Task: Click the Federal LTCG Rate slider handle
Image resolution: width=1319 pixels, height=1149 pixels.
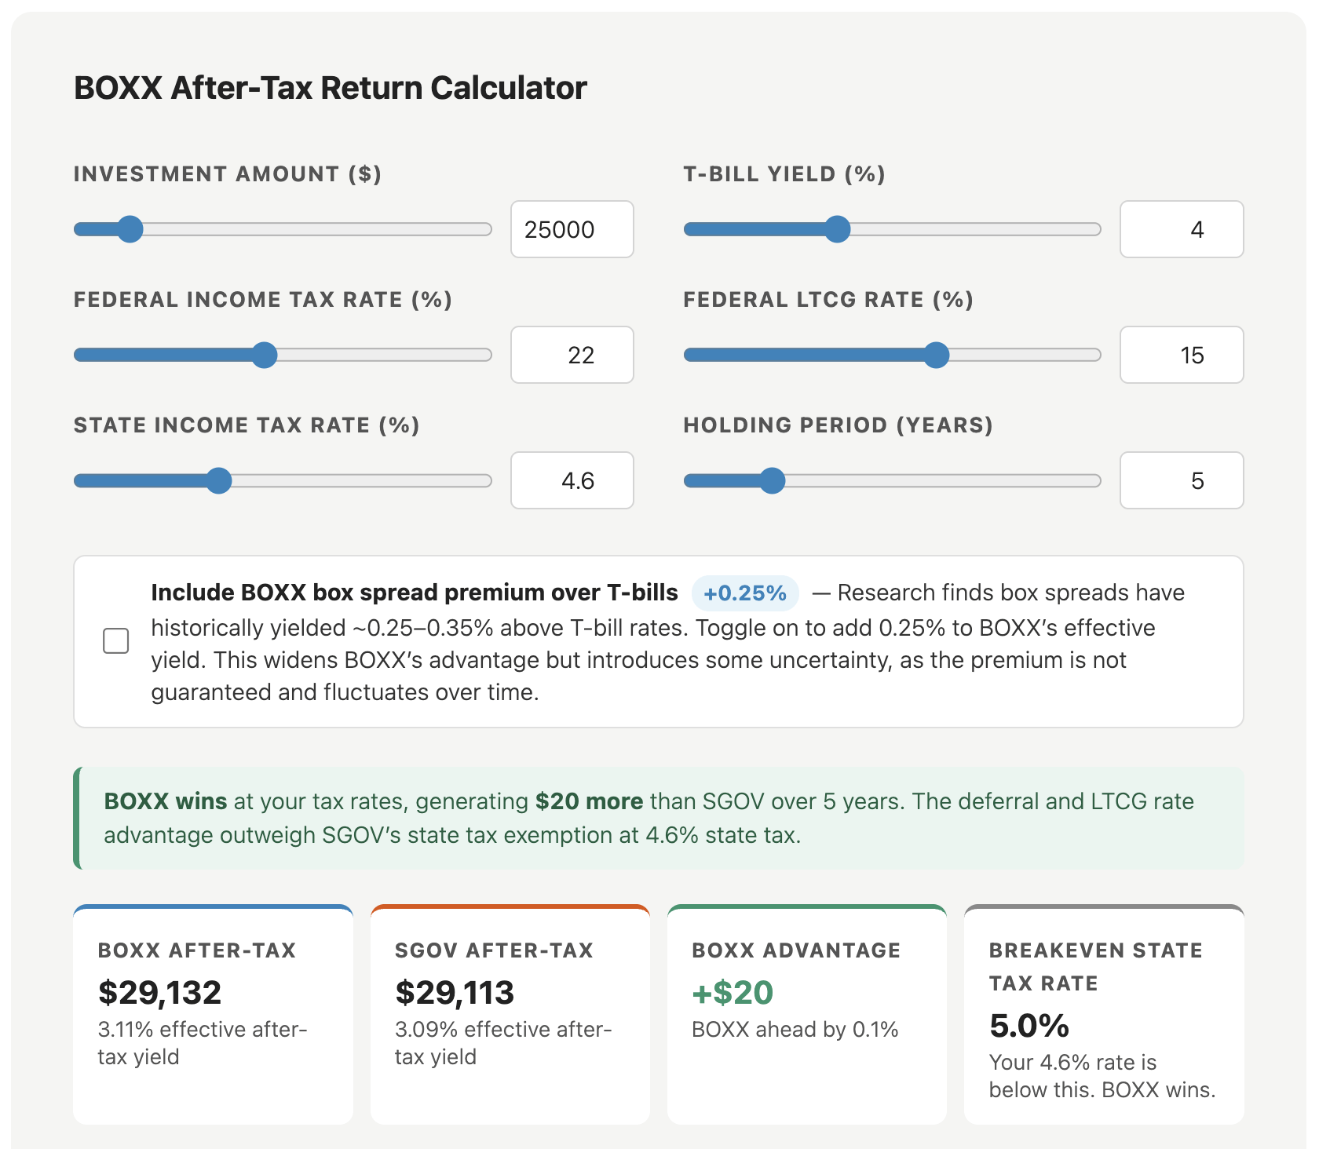Action: [x=936, y=355]
